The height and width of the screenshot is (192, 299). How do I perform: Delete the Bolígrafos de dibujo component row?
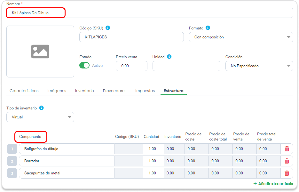coord(287,149)
